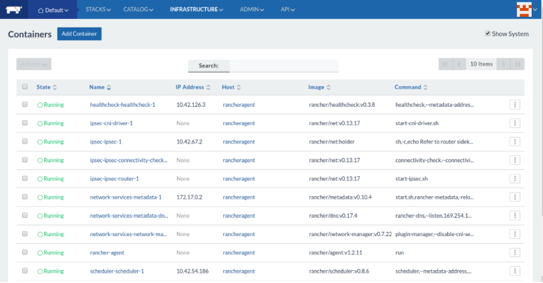
Task: Select all containers with header checkbox
Action: tap(25, 87)
